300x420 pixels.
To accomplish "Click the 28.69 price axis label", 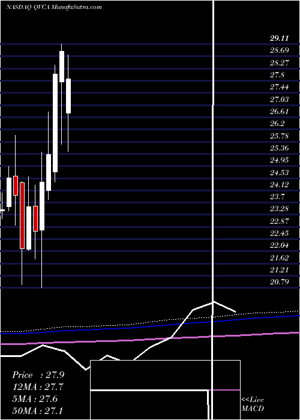I will (x=279, y=50).
